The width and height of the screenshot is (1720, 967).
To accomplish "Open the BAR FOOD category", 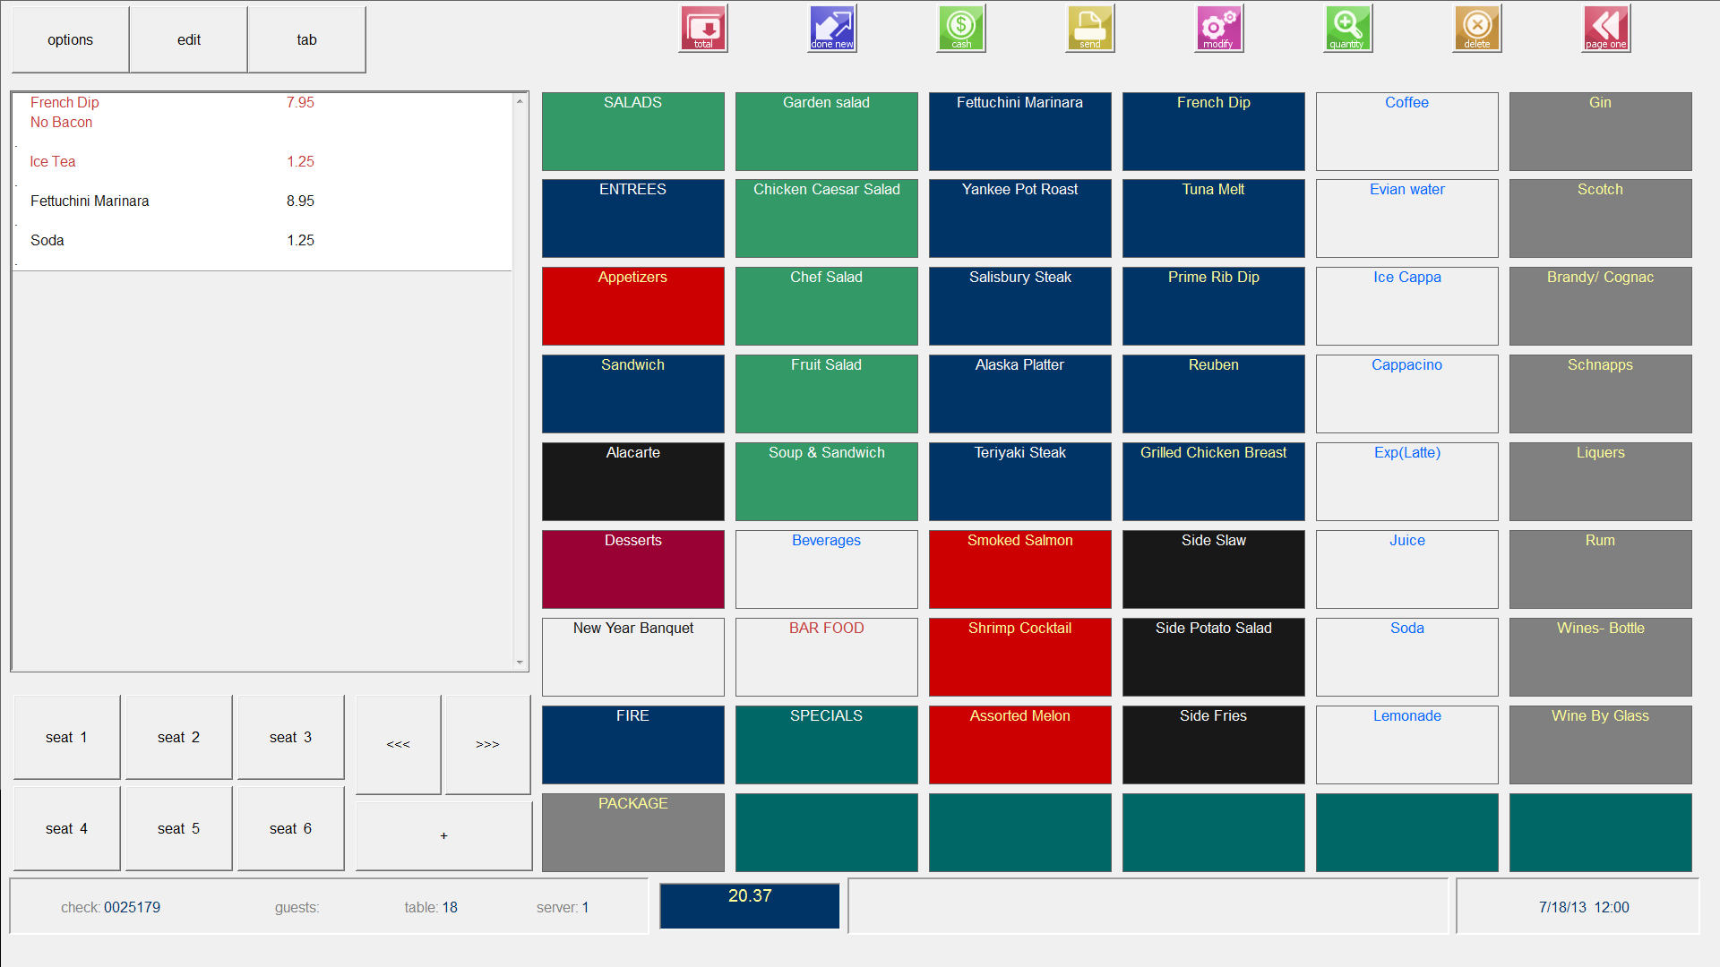I will pyautogui.click(x=827, y=657).
